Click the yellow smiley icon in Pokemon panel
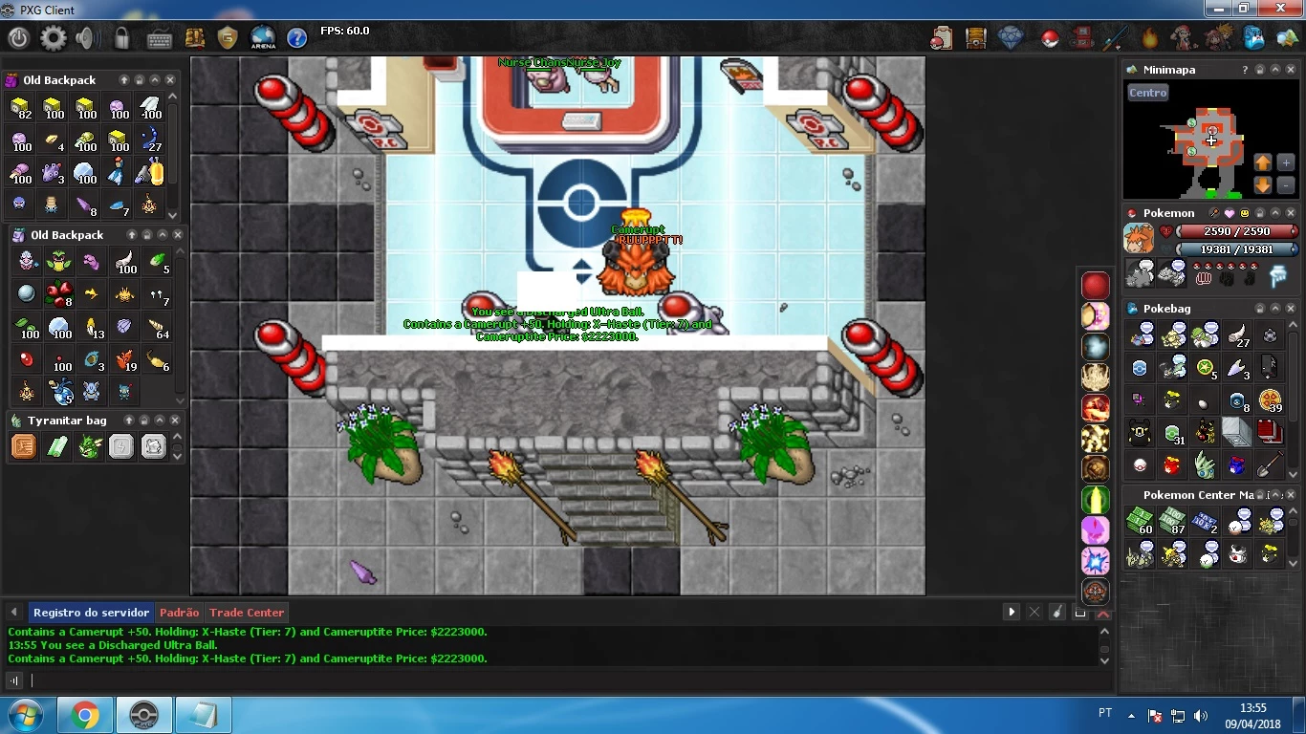 click(1245, 213)
